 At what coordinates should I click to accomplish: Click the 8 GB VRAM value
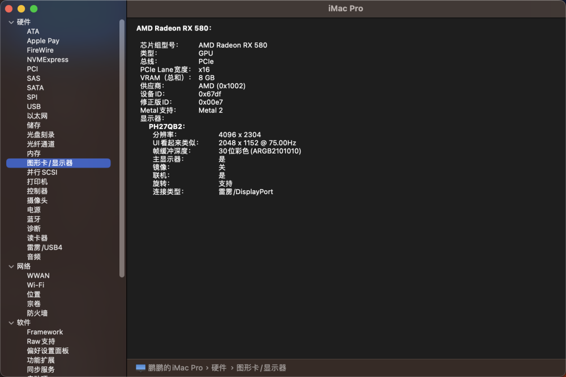point(207,78)
